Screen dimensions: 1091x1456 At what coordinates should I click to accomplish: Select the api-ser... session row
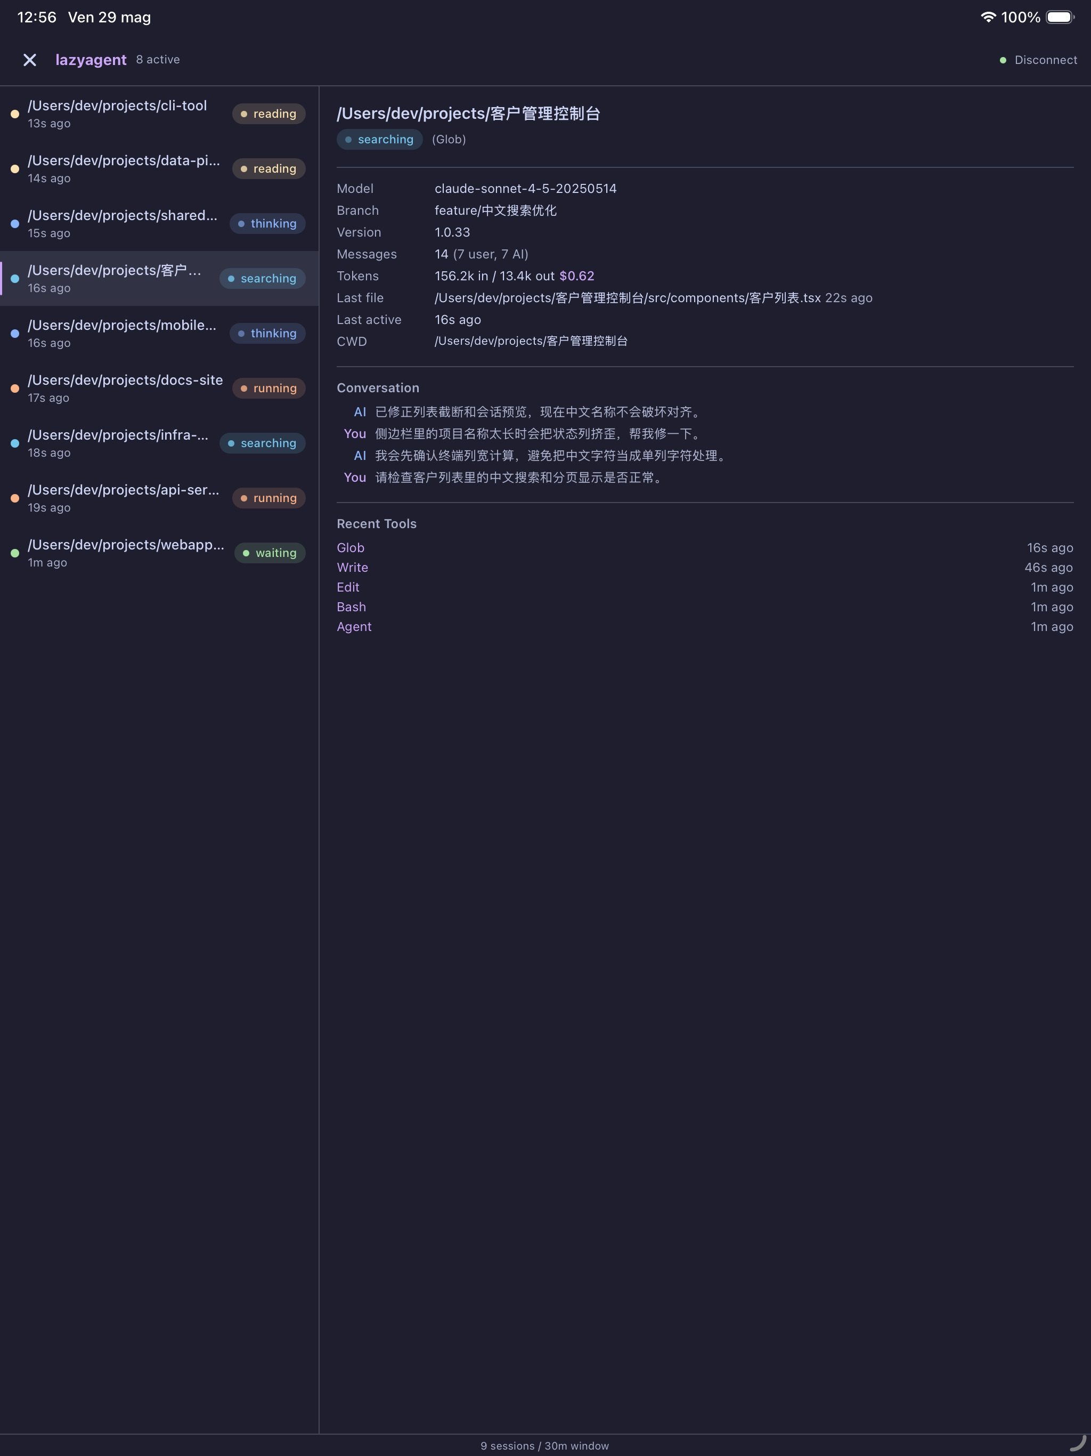click(x=159, y=498)
